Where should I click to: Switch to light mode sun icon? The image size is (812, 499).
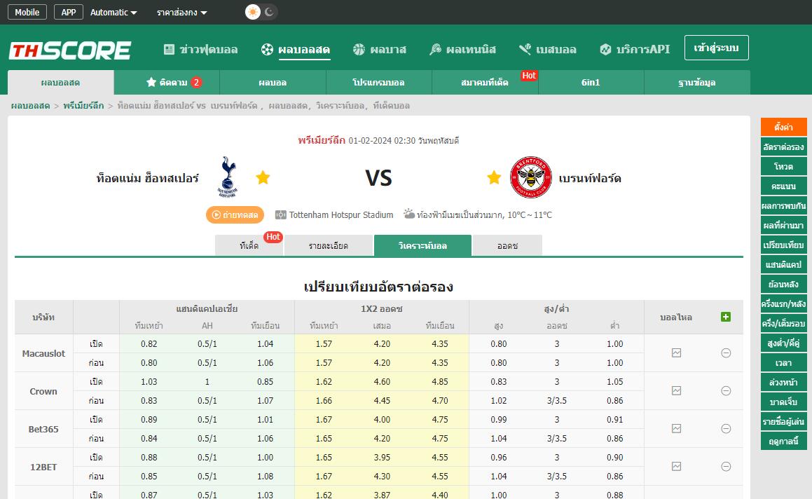pyautogui.click(x=253, y=12)
